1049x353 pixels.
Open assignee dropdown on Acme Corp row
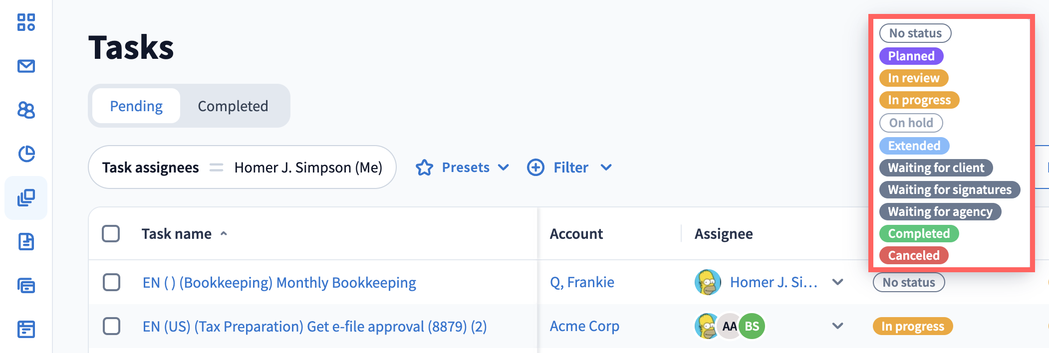pos(838,326)
